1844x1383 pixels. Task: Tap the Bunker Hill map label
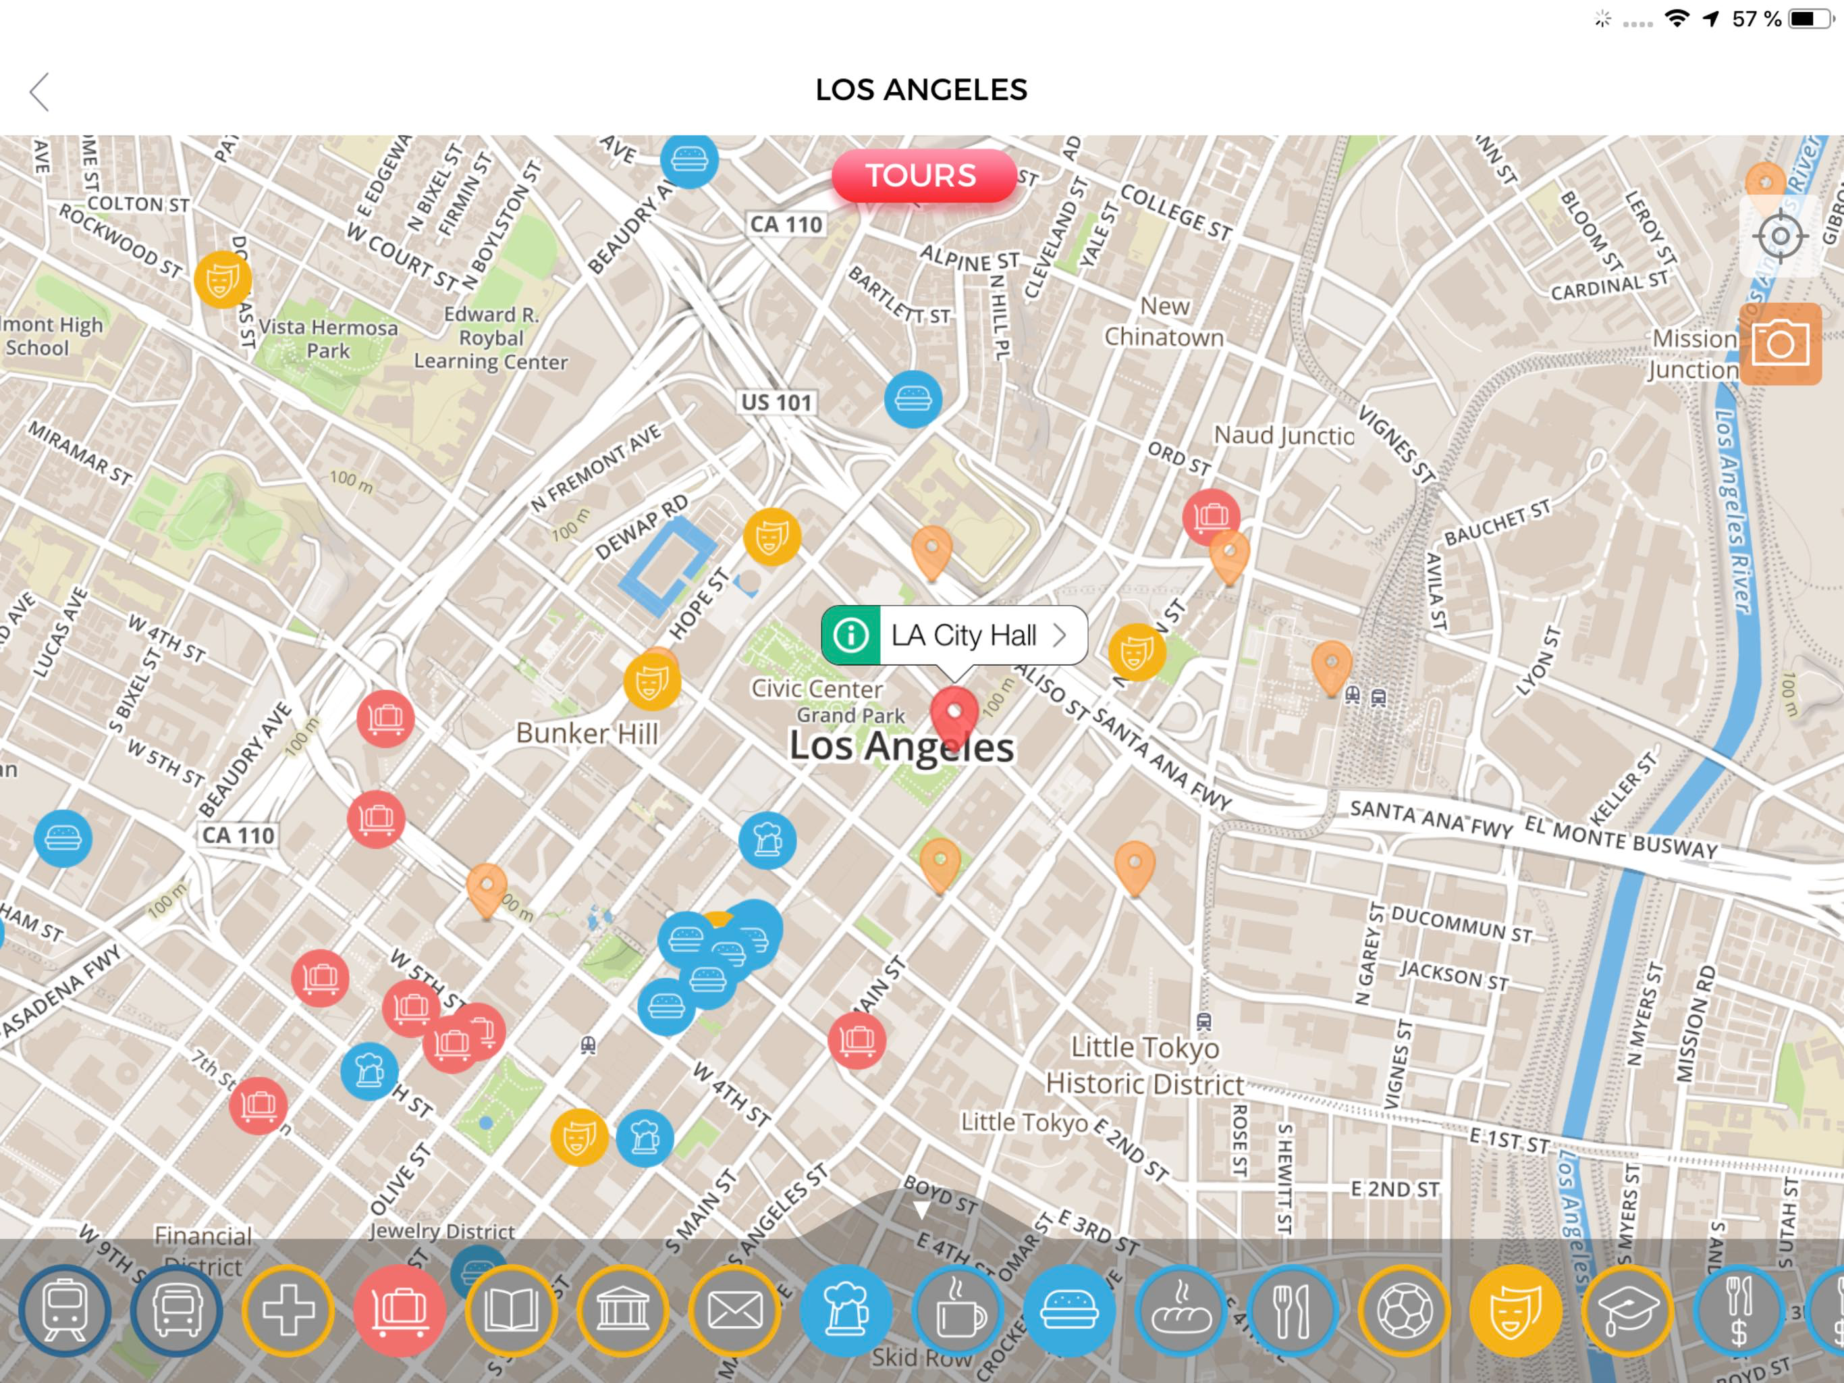[587, 733]
